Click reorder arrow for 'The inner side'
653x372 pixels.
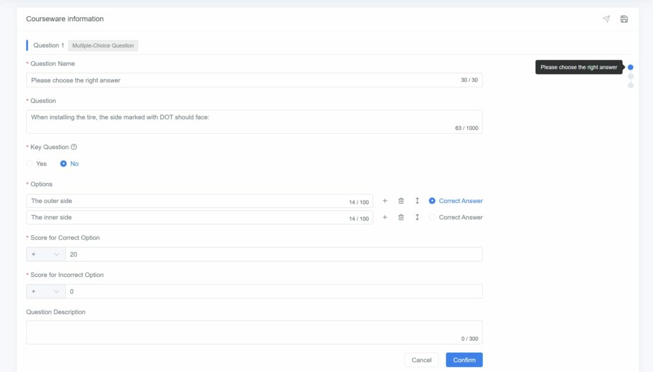(417, 218)
